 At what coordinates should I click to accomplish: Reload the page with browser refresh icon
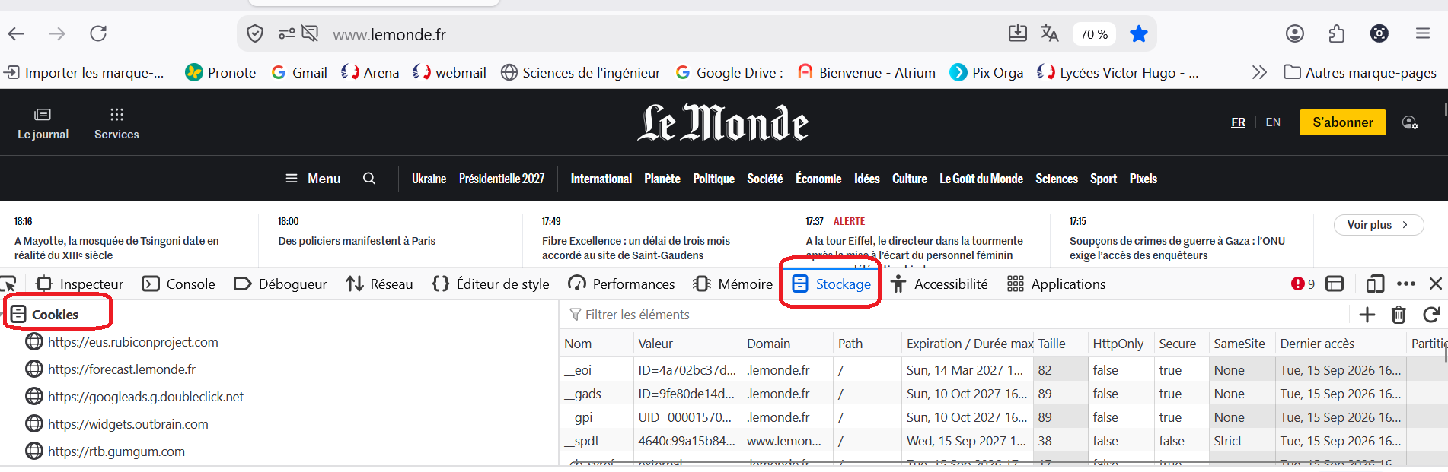[98, 33]
